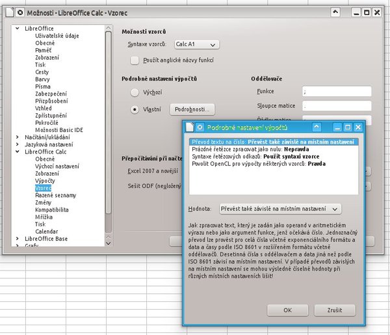Viewport: 390px width, 335px height.
Task: Select Zpřístupnění in the tree
Action: (51, 116)
